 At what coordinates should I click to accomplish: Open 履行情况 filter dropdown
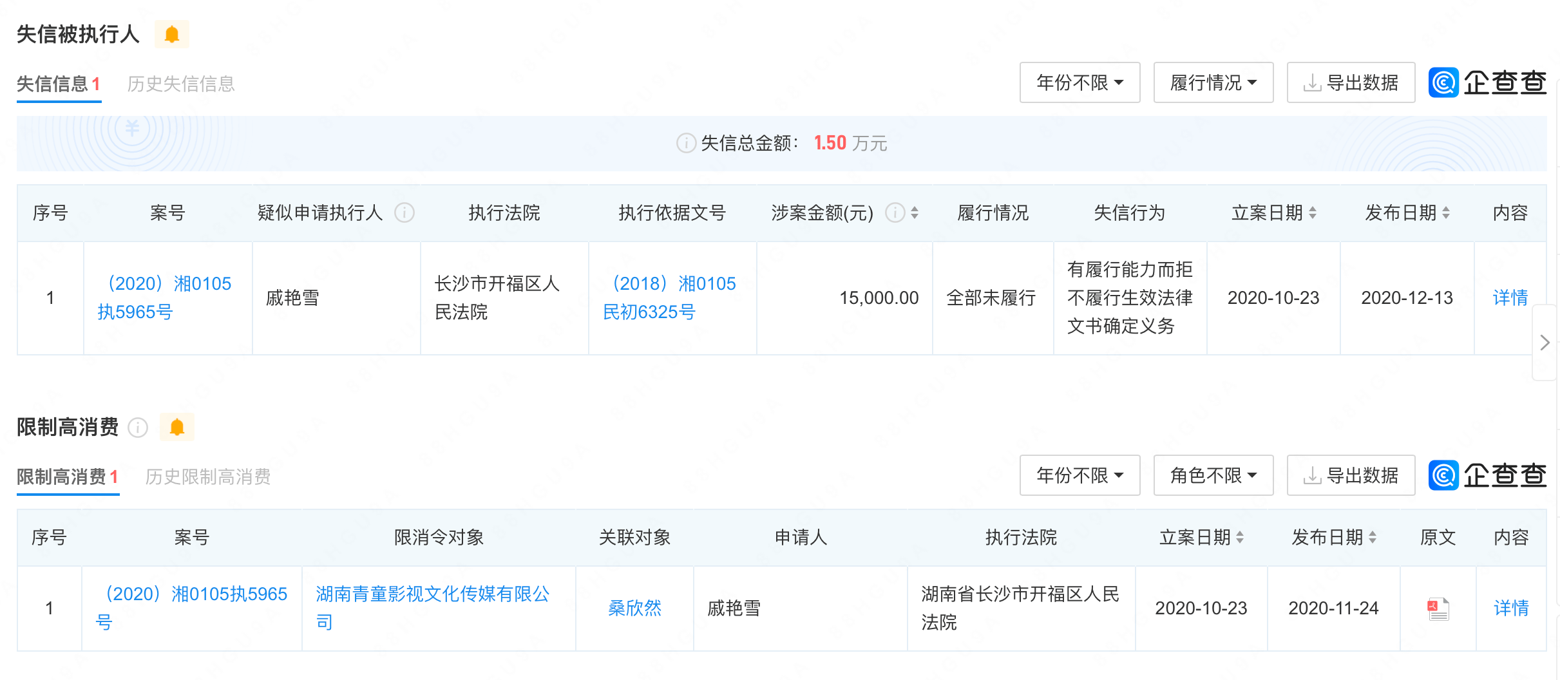click(x=1213, y=82)
